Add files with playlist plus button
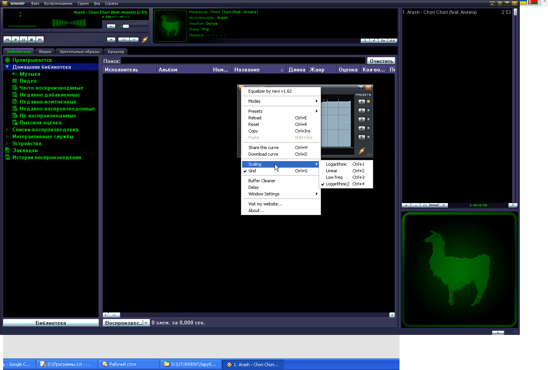 tap(406, 205)
